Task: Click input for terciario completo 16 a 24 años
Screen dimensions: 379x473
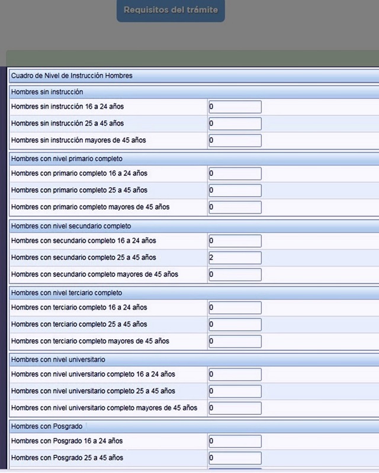Action: 235,308
